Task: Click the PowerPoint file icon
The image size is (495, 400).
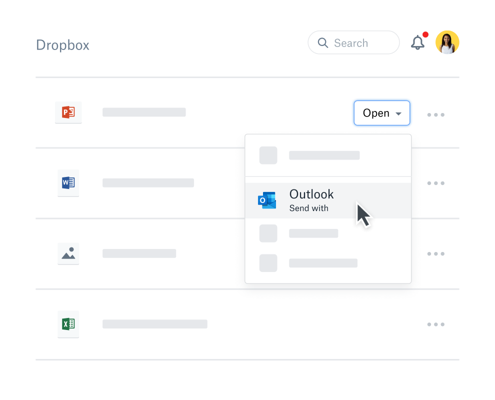Action: pos(68,112)
